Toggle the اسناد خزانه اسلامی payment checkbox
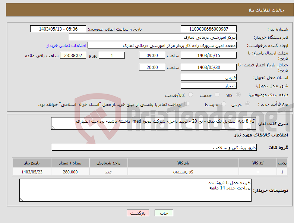This screenshot has width=294, height=223. pos(187,104)
